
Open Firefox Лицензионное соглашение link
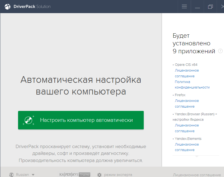coord(187,104)
